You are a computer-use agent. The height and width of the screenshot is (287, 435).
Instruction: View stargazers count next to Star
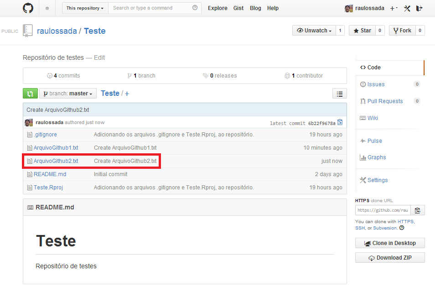coord(380,31)
